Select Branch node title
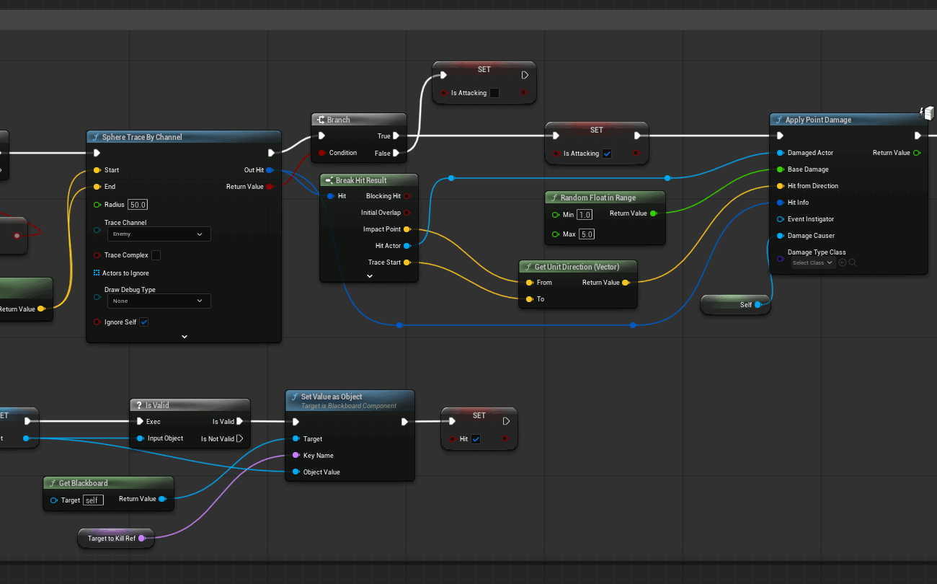 click(x=338, y=120)
